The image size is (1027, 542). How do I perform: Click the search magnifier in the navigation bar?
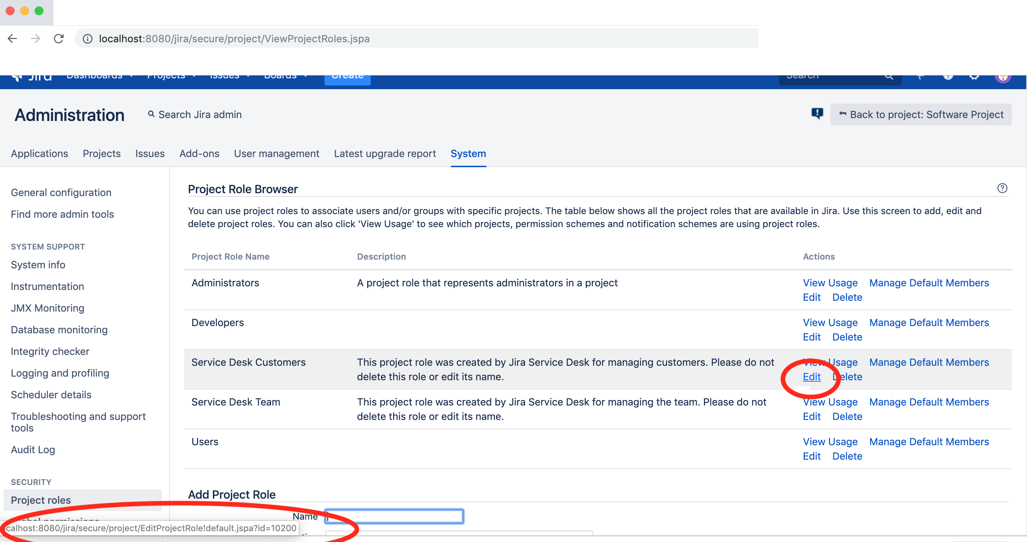[x=889, y=76]
